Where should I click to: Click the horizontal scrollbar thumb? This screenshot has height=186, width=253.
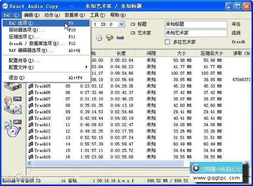pyautogui.click(x=108, y=163)
